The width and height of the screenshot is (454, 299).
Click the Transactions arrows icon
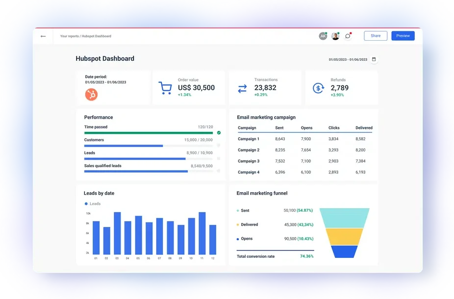[x=242, y=89]
